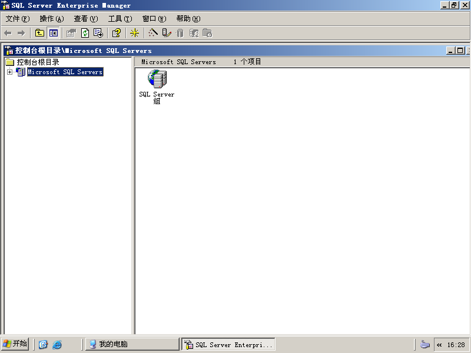Switch to 我的电脑 taskbar window

132,344
